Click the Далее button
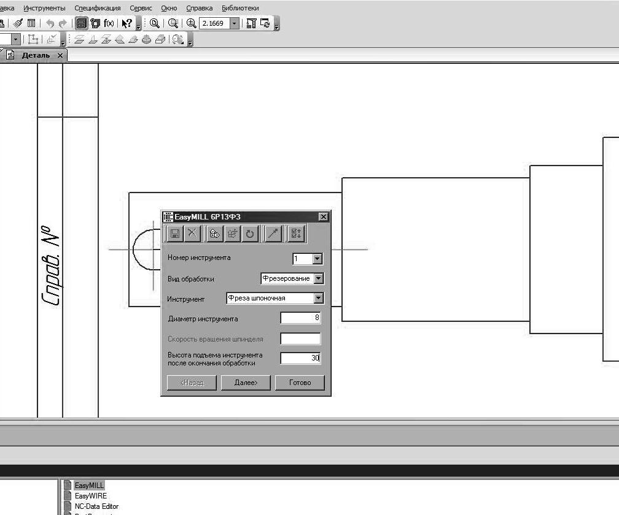Viewport: 619px width, 515px height. point(246,383)
